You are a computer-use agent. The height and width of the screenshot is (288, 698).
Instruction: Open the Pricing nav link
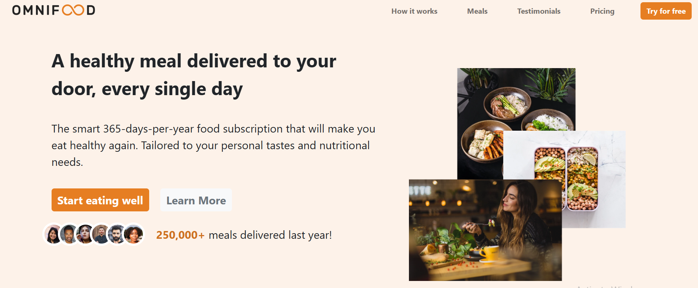point(602,11)
